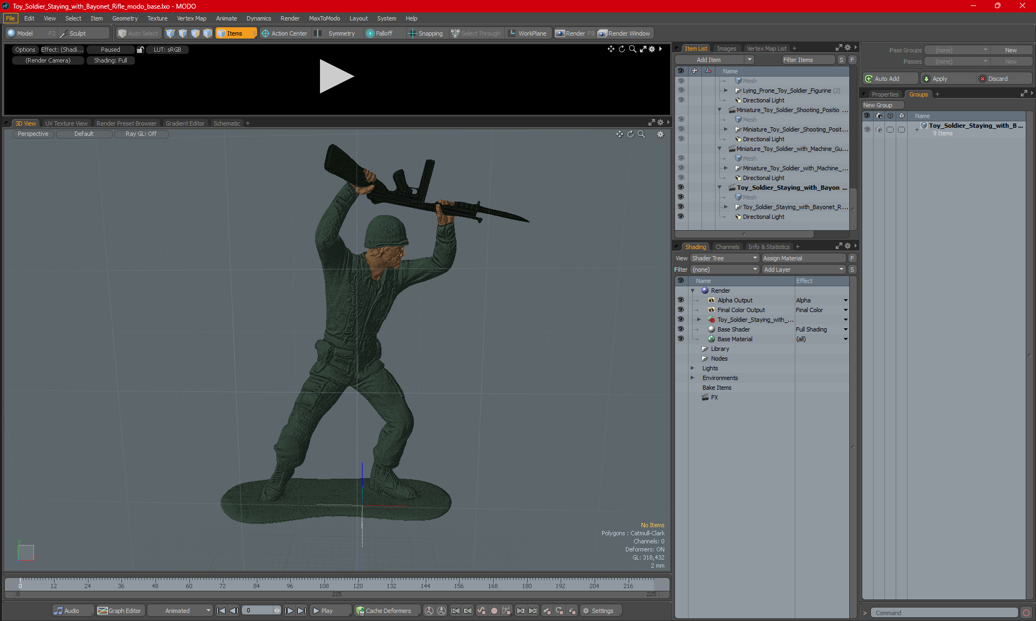Viewport: 1036px width, 621px height.
Task: Step to next frame
Action: (x=289, y=611)
